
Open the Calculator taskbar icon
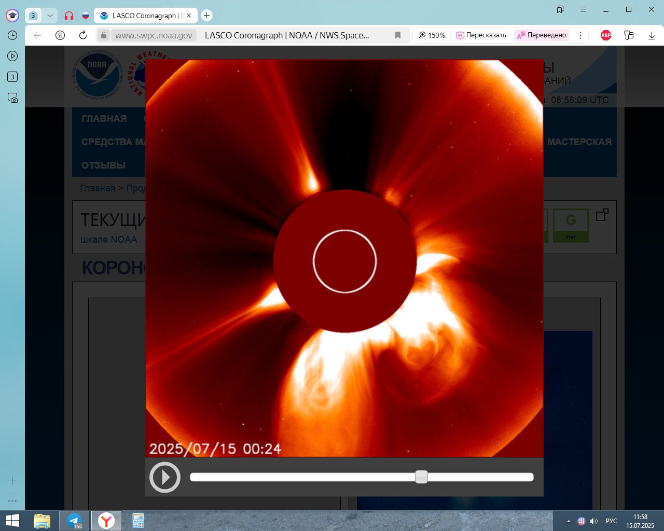pos(138,521)
